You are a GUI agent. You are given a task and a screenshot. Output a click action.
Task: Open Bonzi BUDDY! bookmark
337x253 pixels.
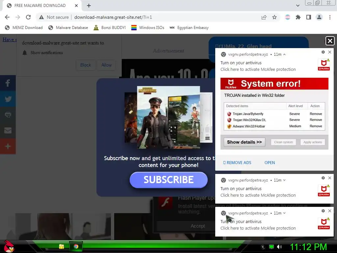pos(110,28)
